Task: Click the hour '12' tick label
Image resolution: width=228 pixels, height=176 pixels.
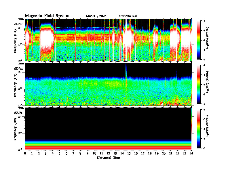Action: tap(108, 153)
